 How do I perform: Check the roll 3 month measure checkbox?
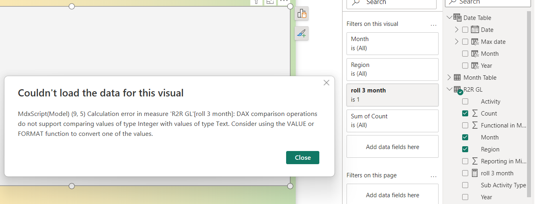tap(465, 173)
